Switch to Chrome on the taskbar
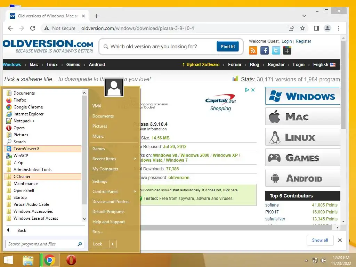 click(x=49, y=260)
